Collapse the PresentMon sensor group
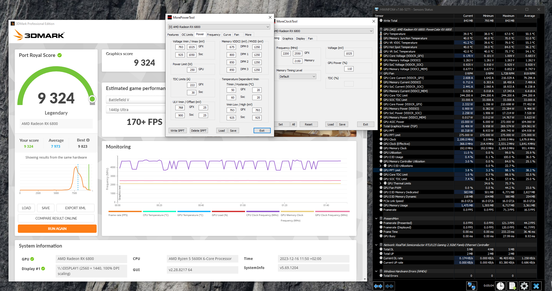The width and height of the screenshot is (552, 291). pos(376,219)
